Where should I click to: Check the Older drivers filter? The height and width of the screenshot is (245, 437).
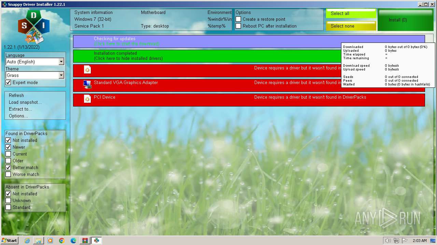pyautogui.click(x=8, y=161)
